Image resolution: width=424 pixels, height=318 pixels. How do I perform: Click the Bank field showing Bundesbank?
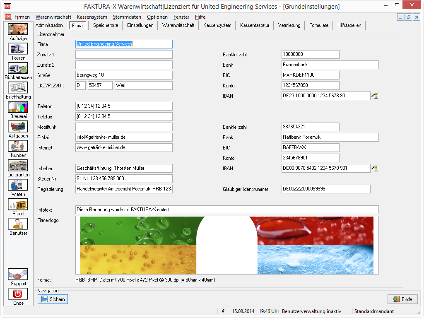pos(330,65)
